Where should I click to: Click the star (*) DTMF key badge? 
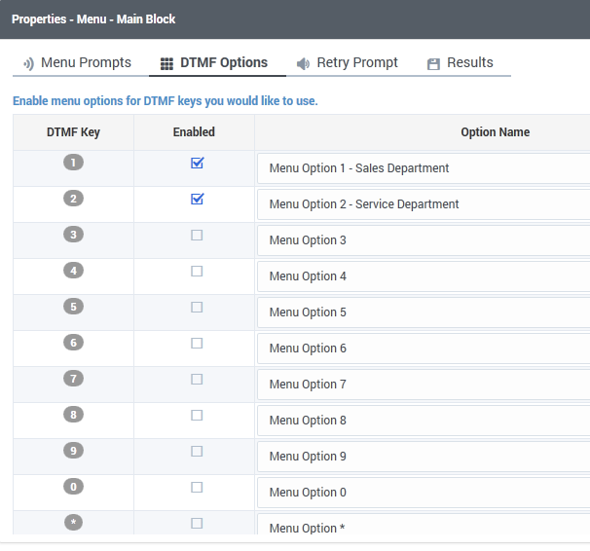pyautogui.click(x=73, y=523)
